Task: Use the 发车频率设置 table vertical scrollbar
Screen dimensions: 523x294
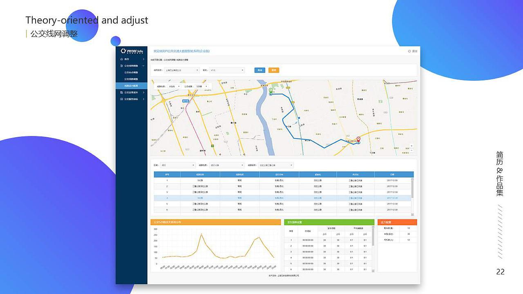Action: click(373, 236)
